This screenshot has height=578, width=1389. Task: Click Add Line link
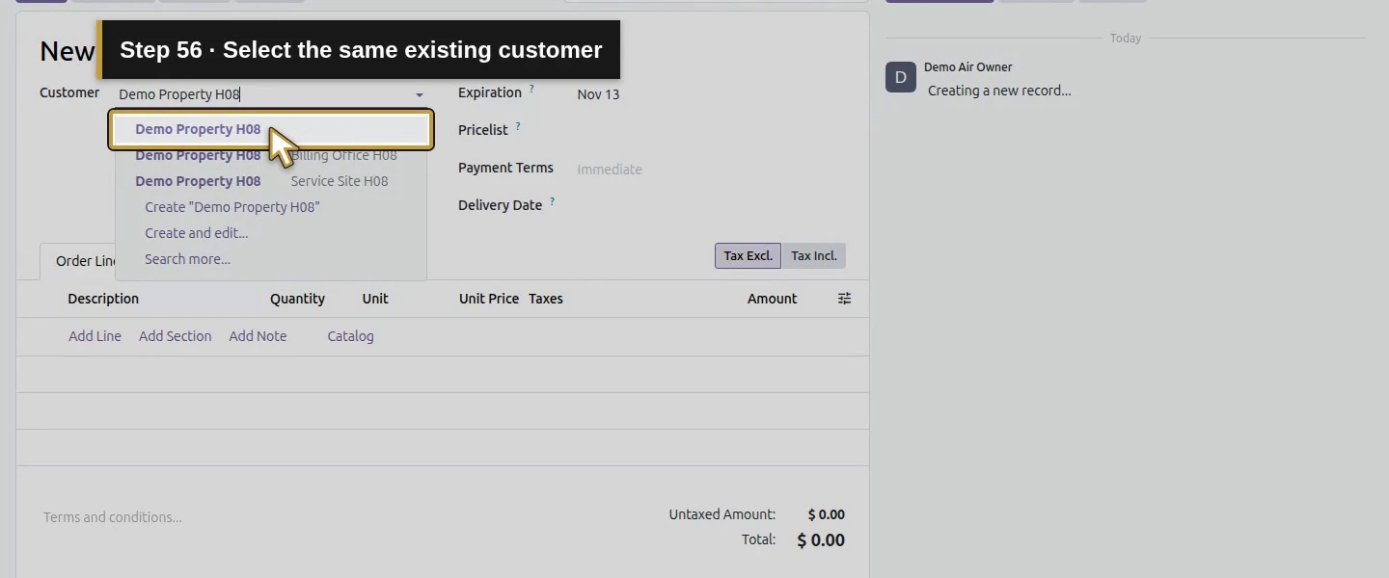pyautogui.click(x=95, y=336)
